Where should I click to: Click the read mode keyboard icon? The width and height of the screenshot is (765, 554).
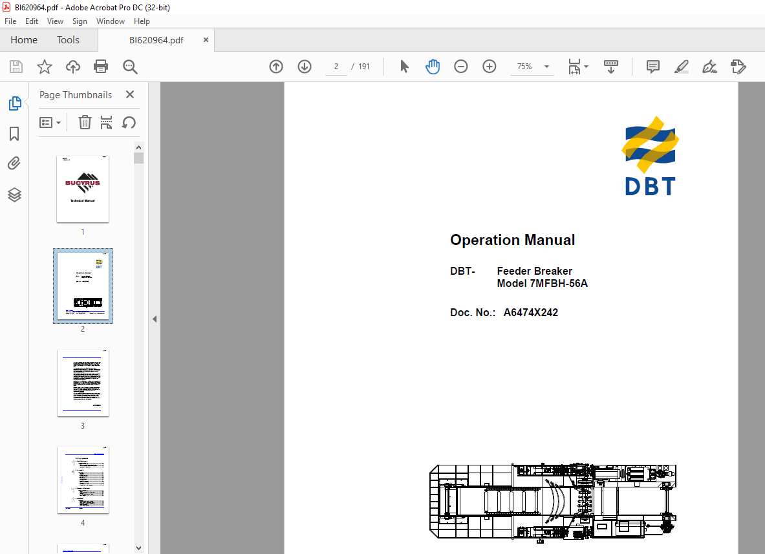pyautogui.click(x=611, y=67)
